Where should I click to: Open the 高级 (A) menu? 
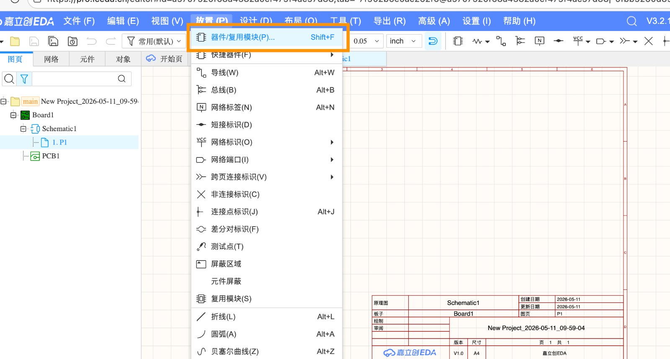click(x=434, y=21)
